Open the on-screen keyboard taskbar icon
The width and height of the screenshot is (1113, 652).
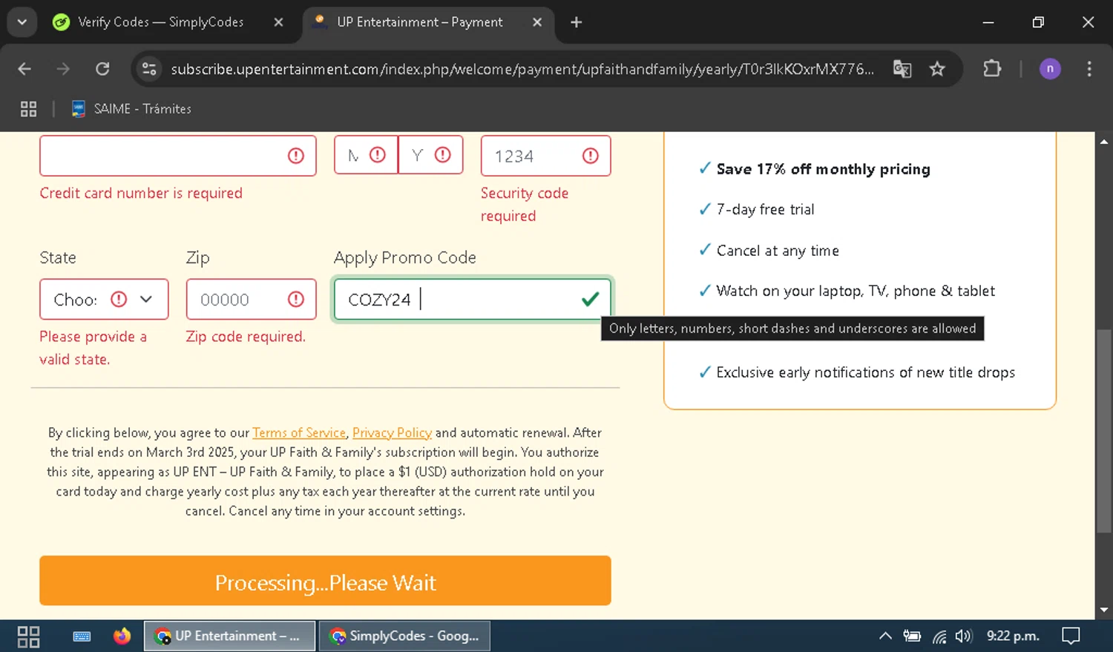pyautogui.click(x=82, y=636)
